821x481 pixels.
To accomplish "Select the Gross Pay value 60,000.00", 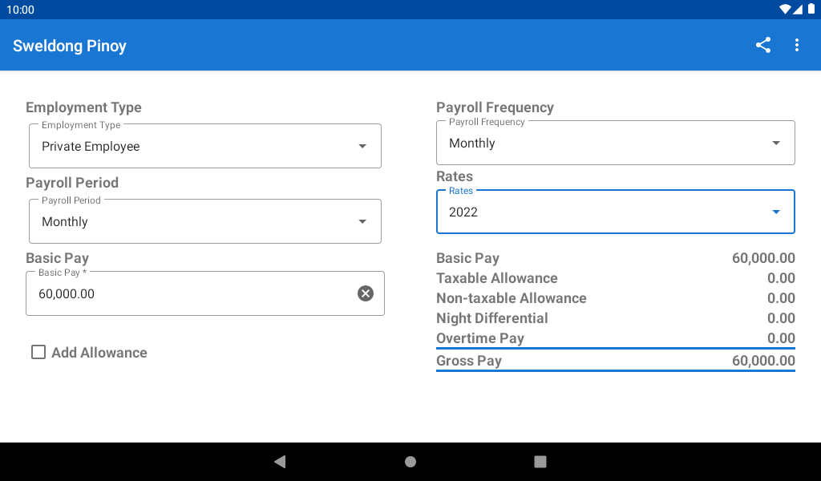I will pos(763,361).
